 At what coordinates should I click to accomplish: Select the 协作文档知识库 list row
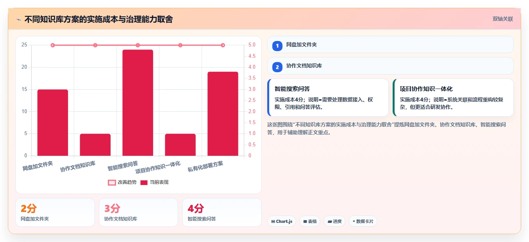coord(390,66)
